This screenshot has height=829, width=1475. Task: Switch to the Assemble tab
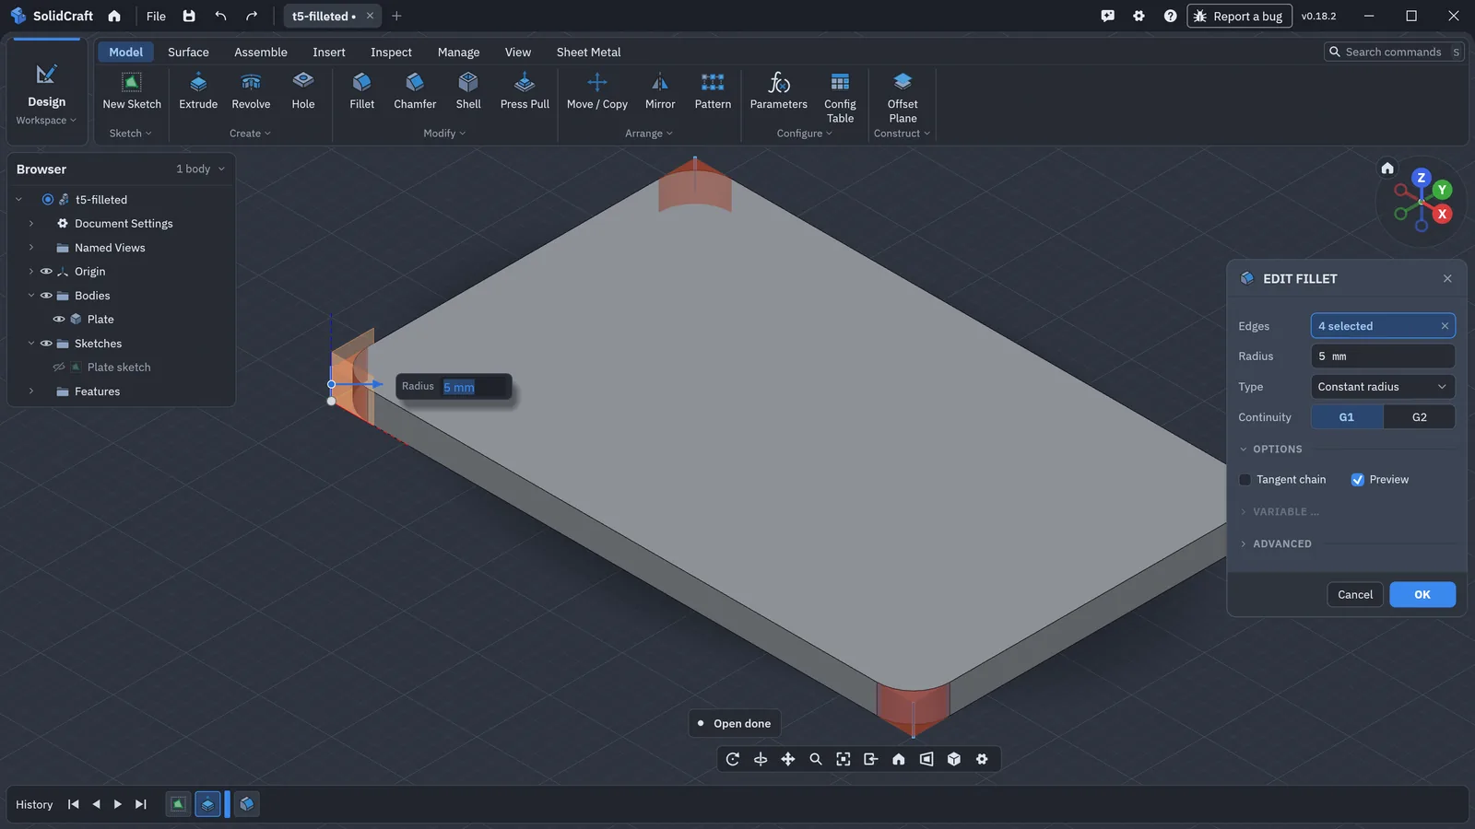coord(261,53)
